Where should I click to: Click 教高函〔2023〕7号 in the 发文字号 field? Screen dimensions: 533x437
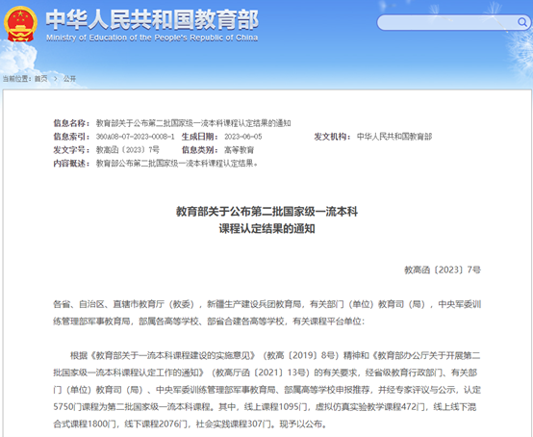[127, 150]
